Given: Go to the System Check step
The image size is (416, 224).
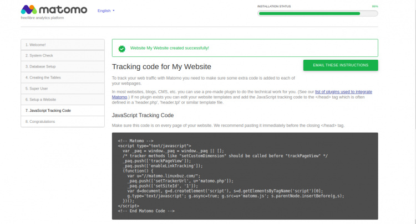Looking at the screenshot, I should [x=62, y=55].
